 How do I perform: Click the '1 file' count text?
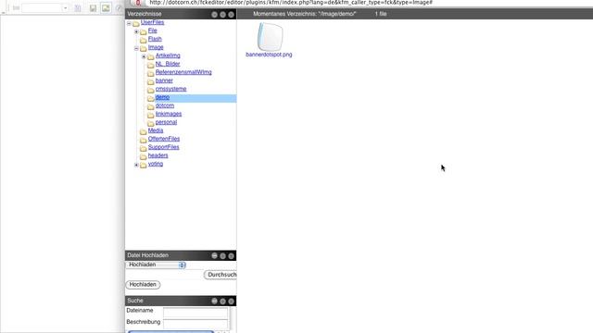click(381, 14)
